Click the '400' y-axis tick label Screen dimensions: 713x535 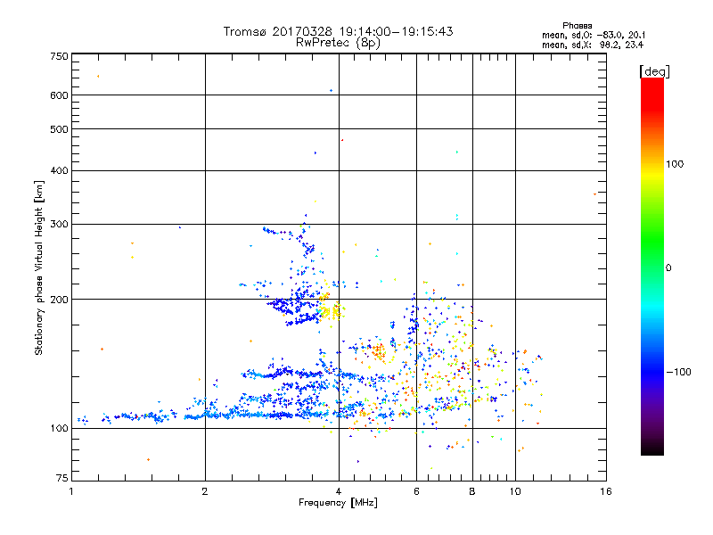59,170
